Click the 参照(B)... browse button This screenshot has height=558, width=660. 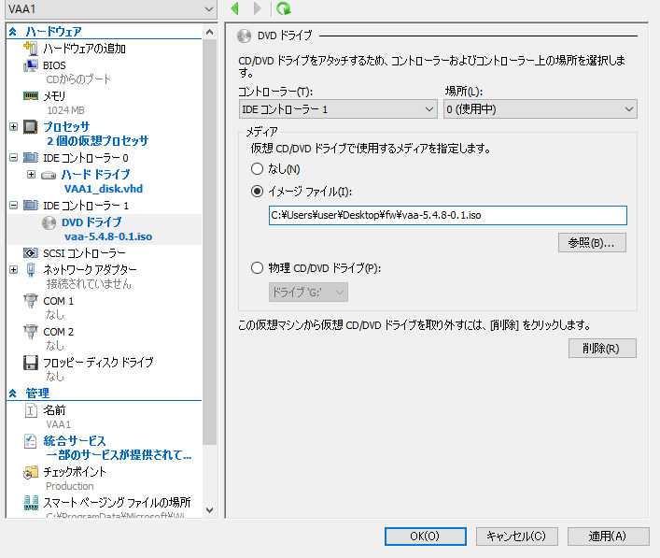591,243
